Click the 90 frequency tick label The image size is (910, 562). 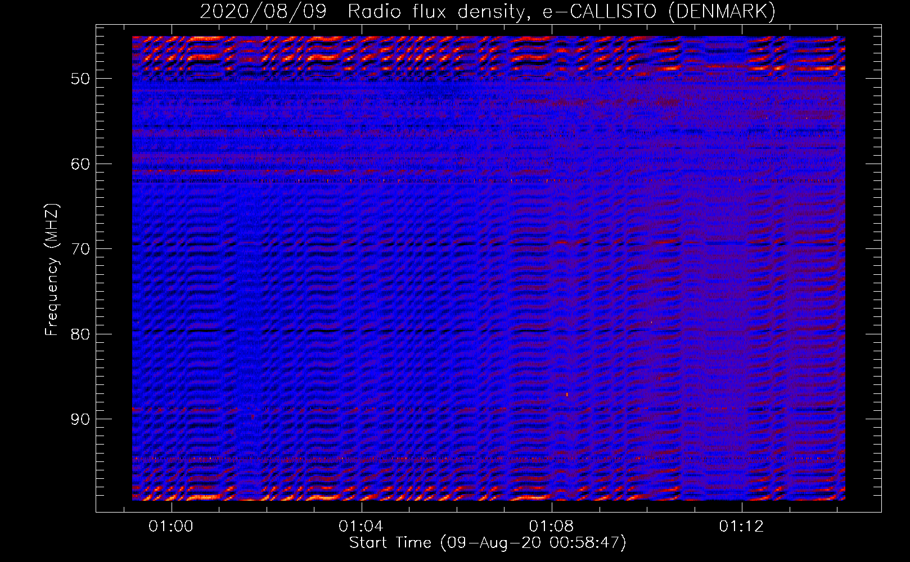coord(80,420)
